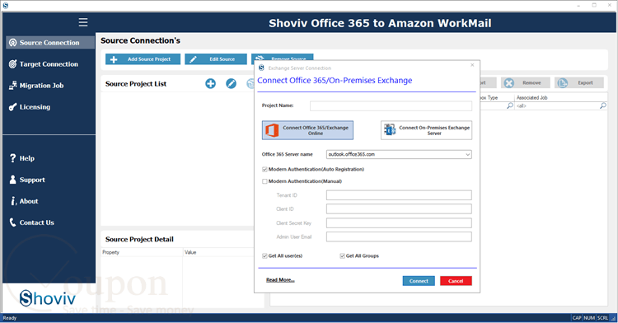Go to Migration Job section
Viewport: 618px width, 323px height.
[41, 86]
